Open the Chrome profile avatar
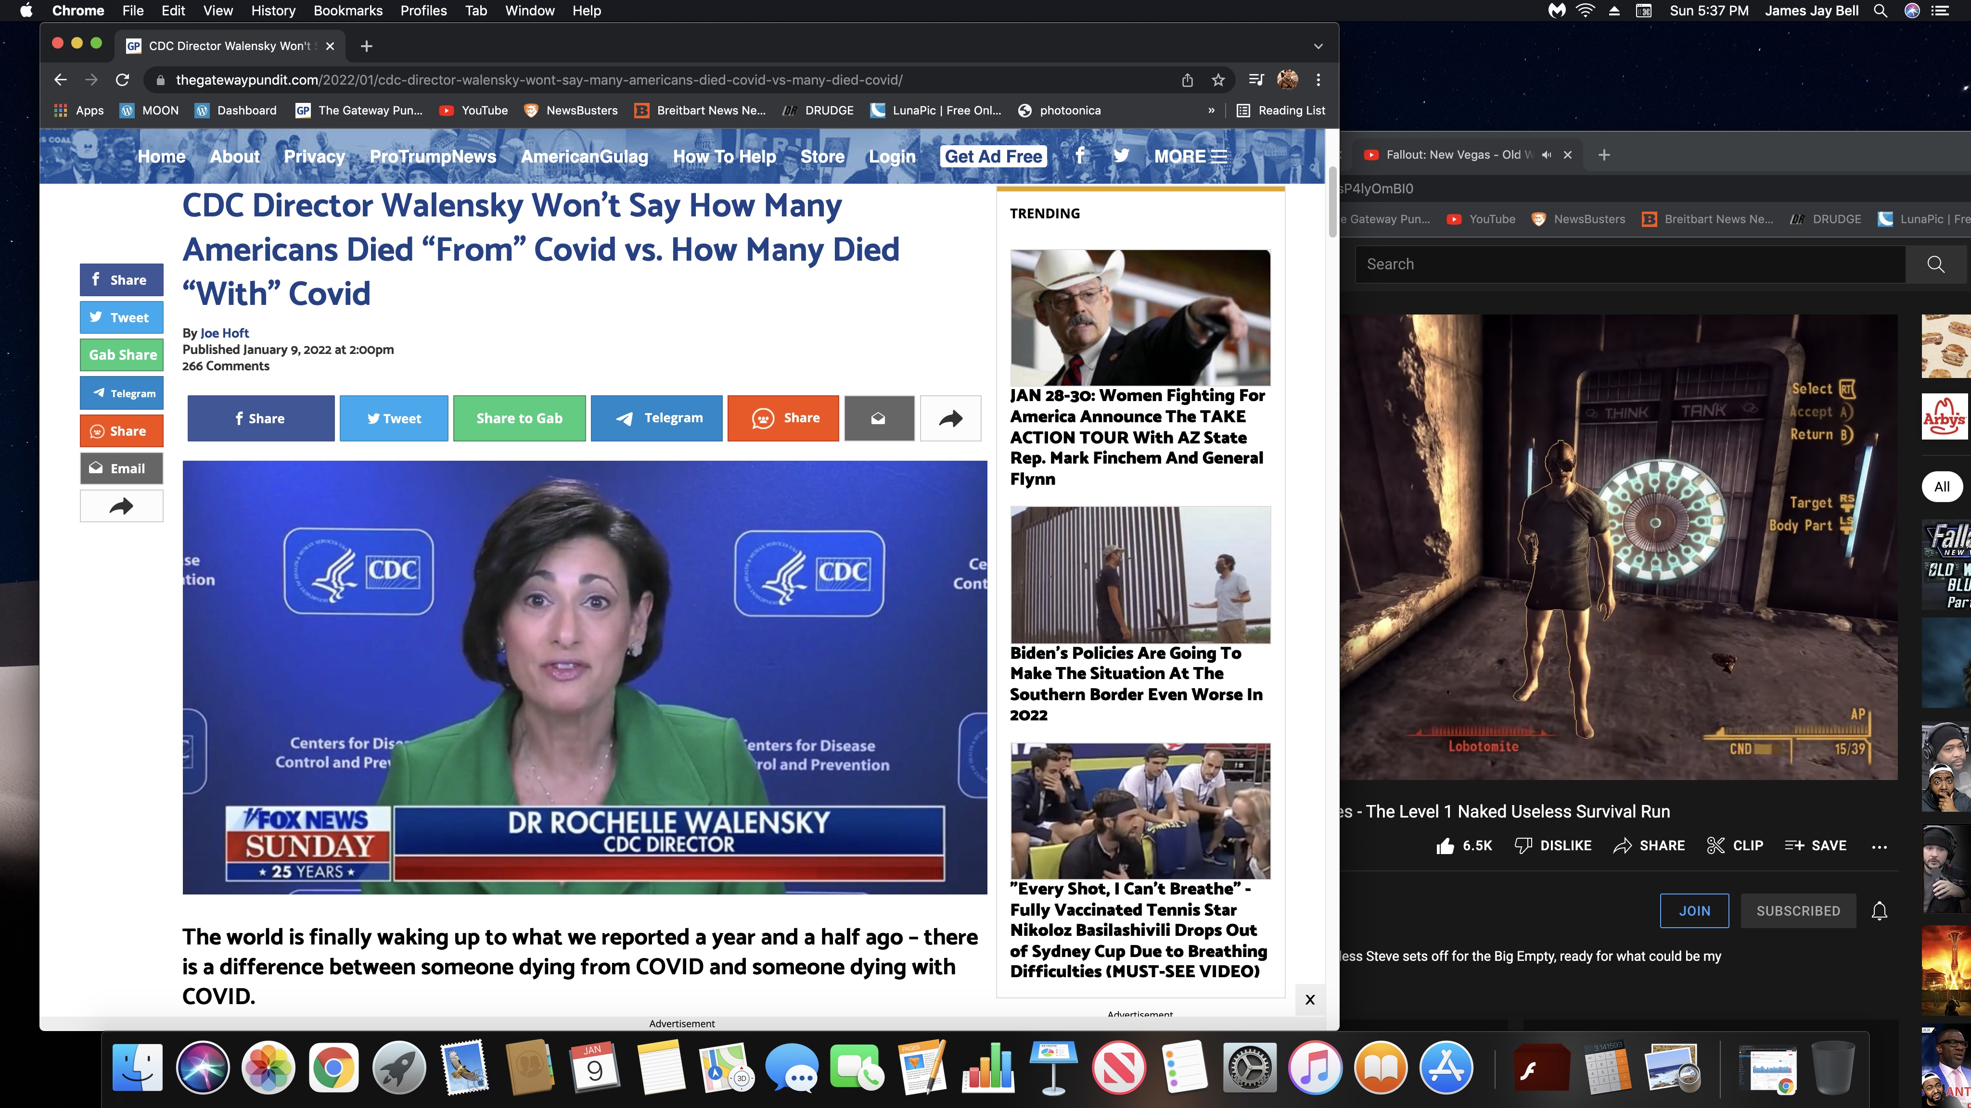 pos(1288,79)
